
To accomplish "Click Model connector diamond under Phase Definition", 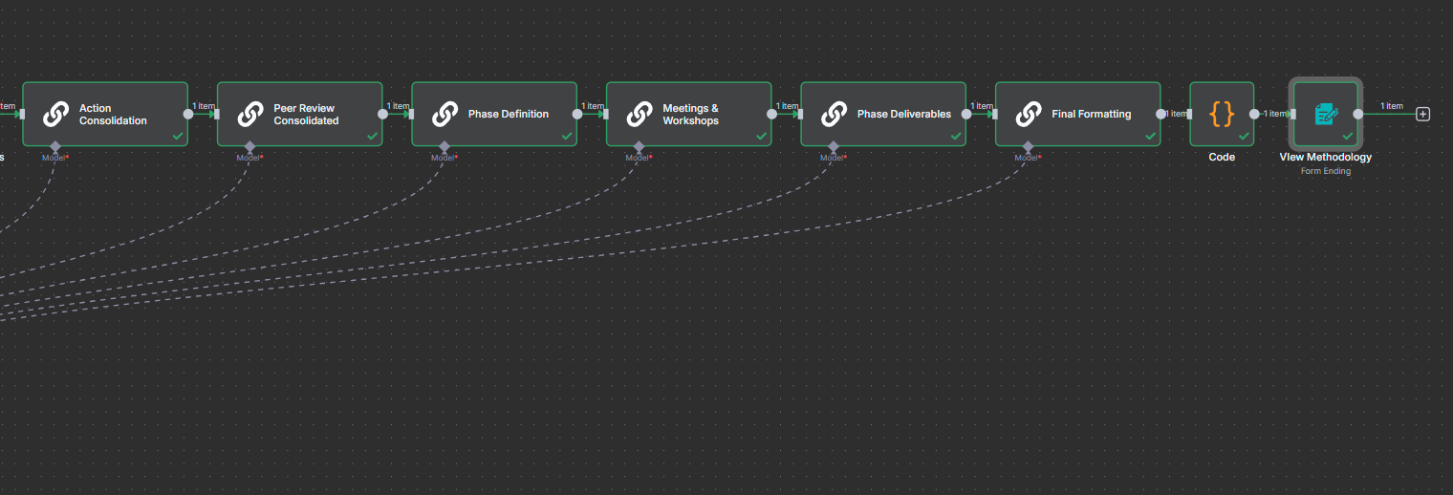I will click(x=445, y=146).
